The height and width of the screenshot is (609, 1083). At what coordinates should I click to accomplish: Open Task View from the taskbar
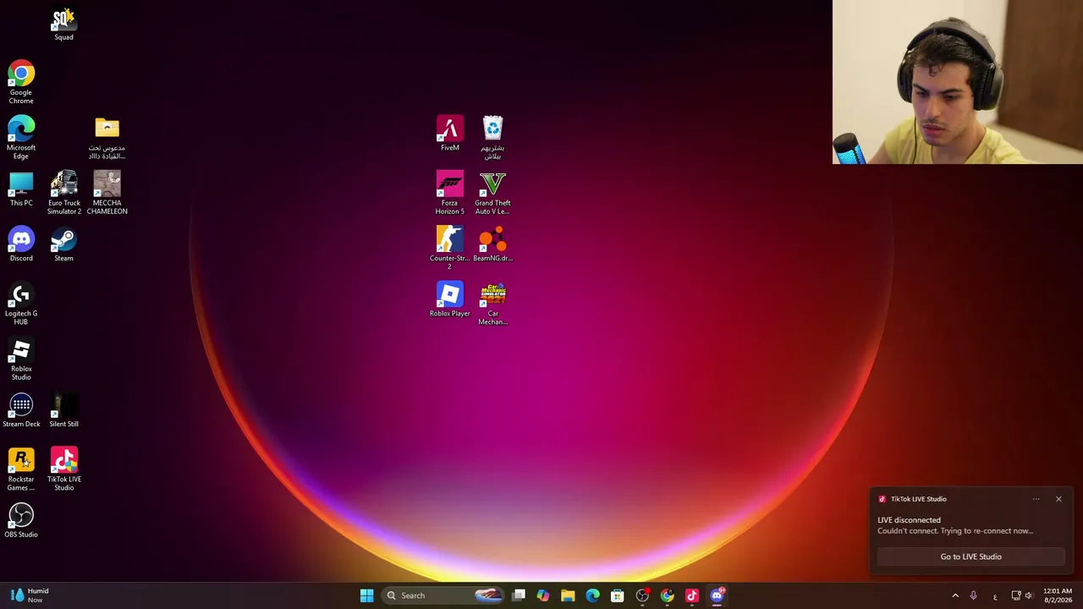(519, 595)
